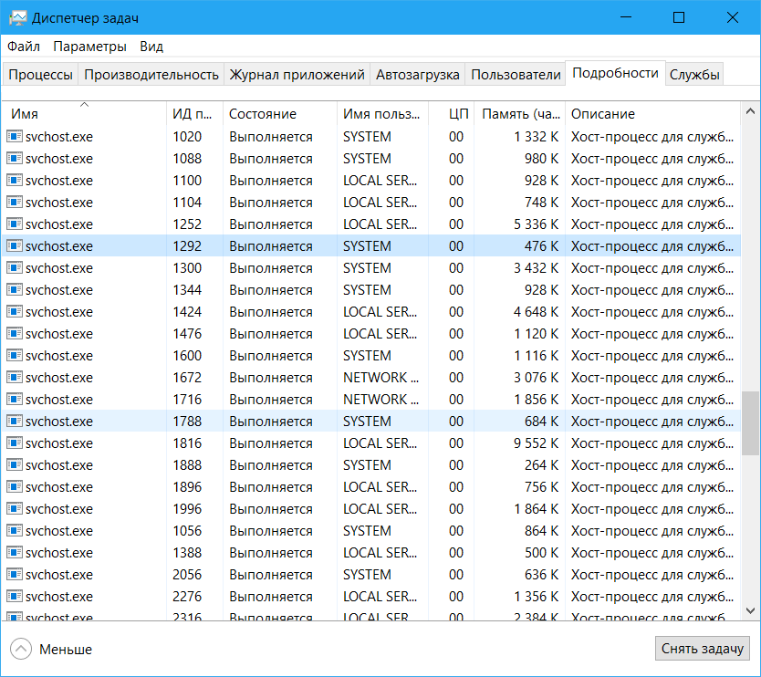Sort by the ЦП column header
This screenshot has height=677, width=761.
451,113
